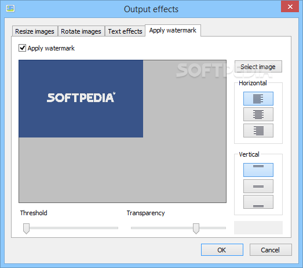This screenshot has height=268, width=303.
Task: Click the Softpedia watermark preview image
Action: [81, 99]
